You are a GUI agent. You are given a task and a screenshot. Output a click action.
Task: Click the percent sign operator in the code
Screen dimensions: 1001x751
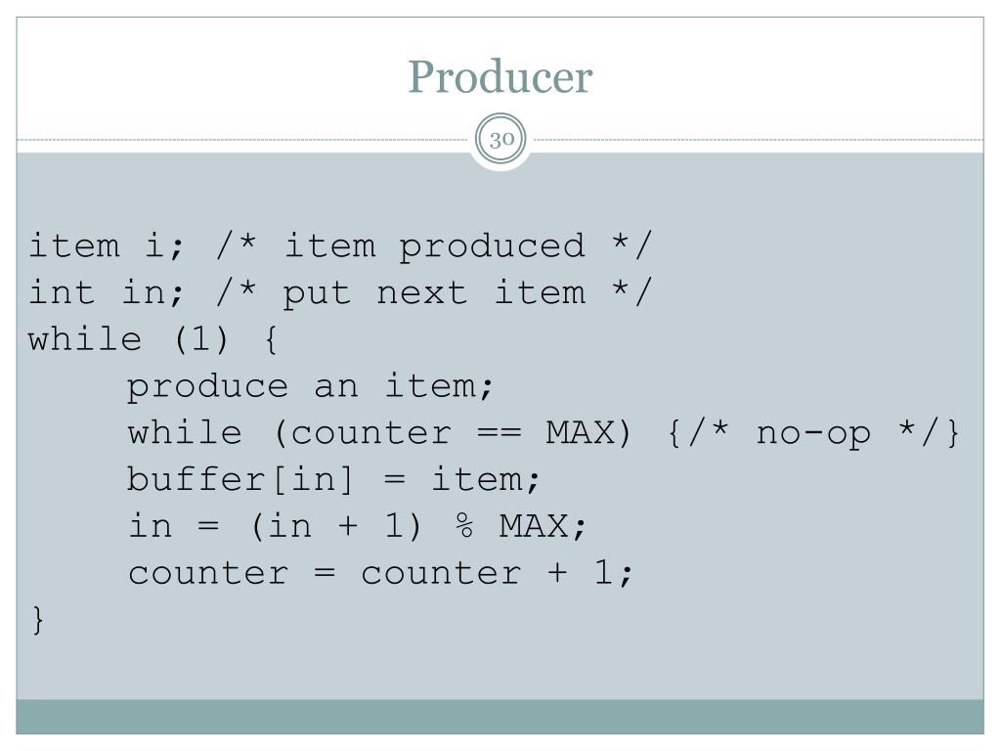click(x=464, y=526)
